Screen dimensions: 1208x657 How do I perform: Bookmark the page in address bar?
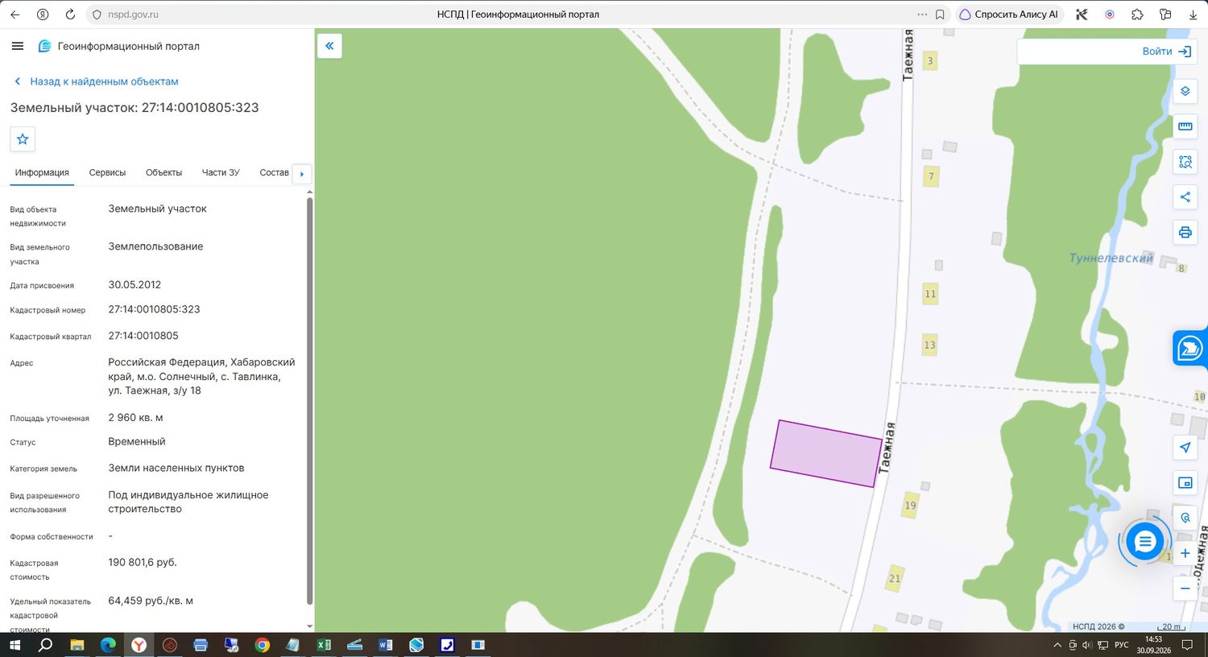tap(940, 14)
